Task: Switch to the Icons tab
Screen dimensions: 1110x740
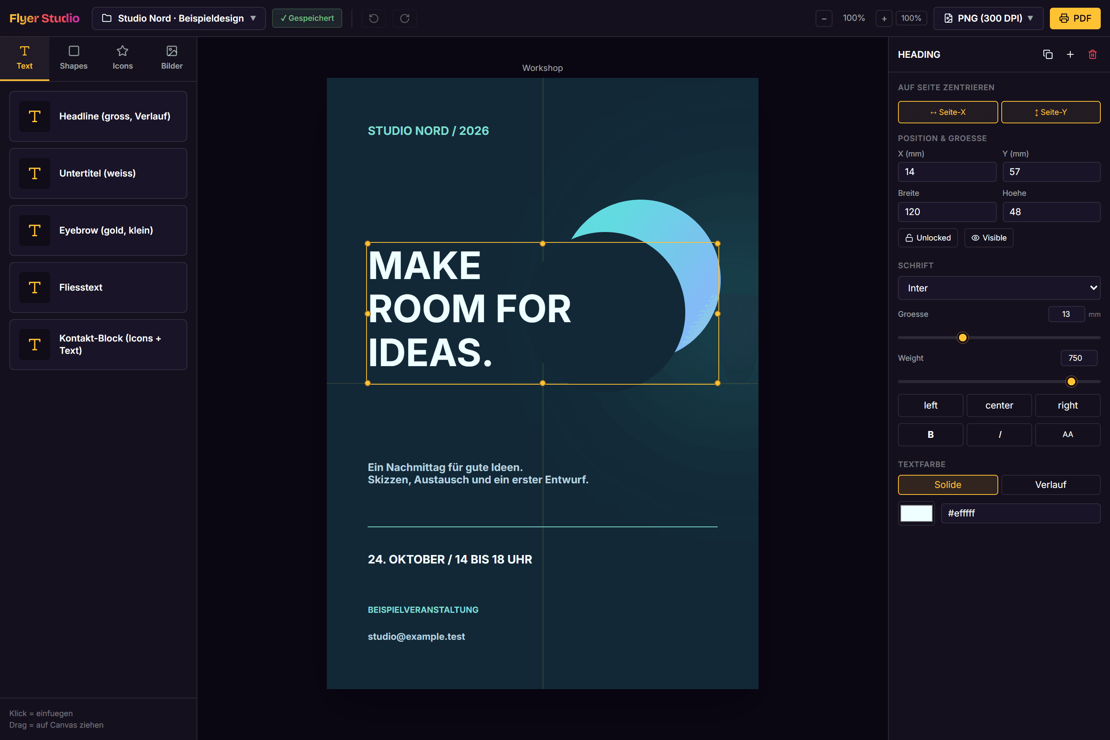Action: (123, 59)
